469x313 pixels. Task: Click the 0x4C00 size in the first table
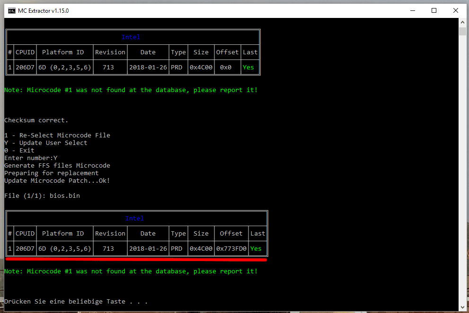coord(201,68)
